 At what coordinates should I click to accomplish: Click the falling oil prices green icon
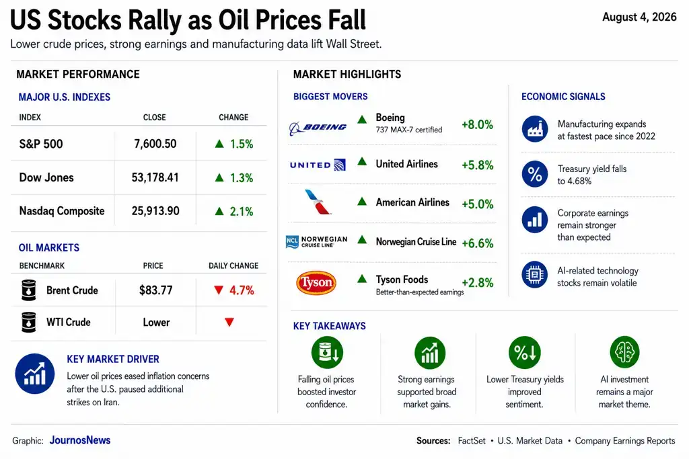pos(328,352)
